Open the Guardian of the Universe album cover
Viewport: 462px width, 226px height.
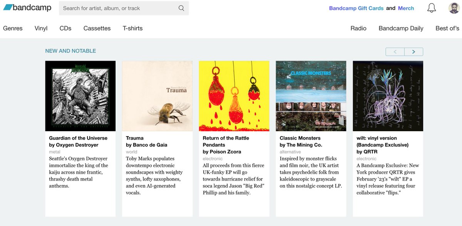point(80,96)
